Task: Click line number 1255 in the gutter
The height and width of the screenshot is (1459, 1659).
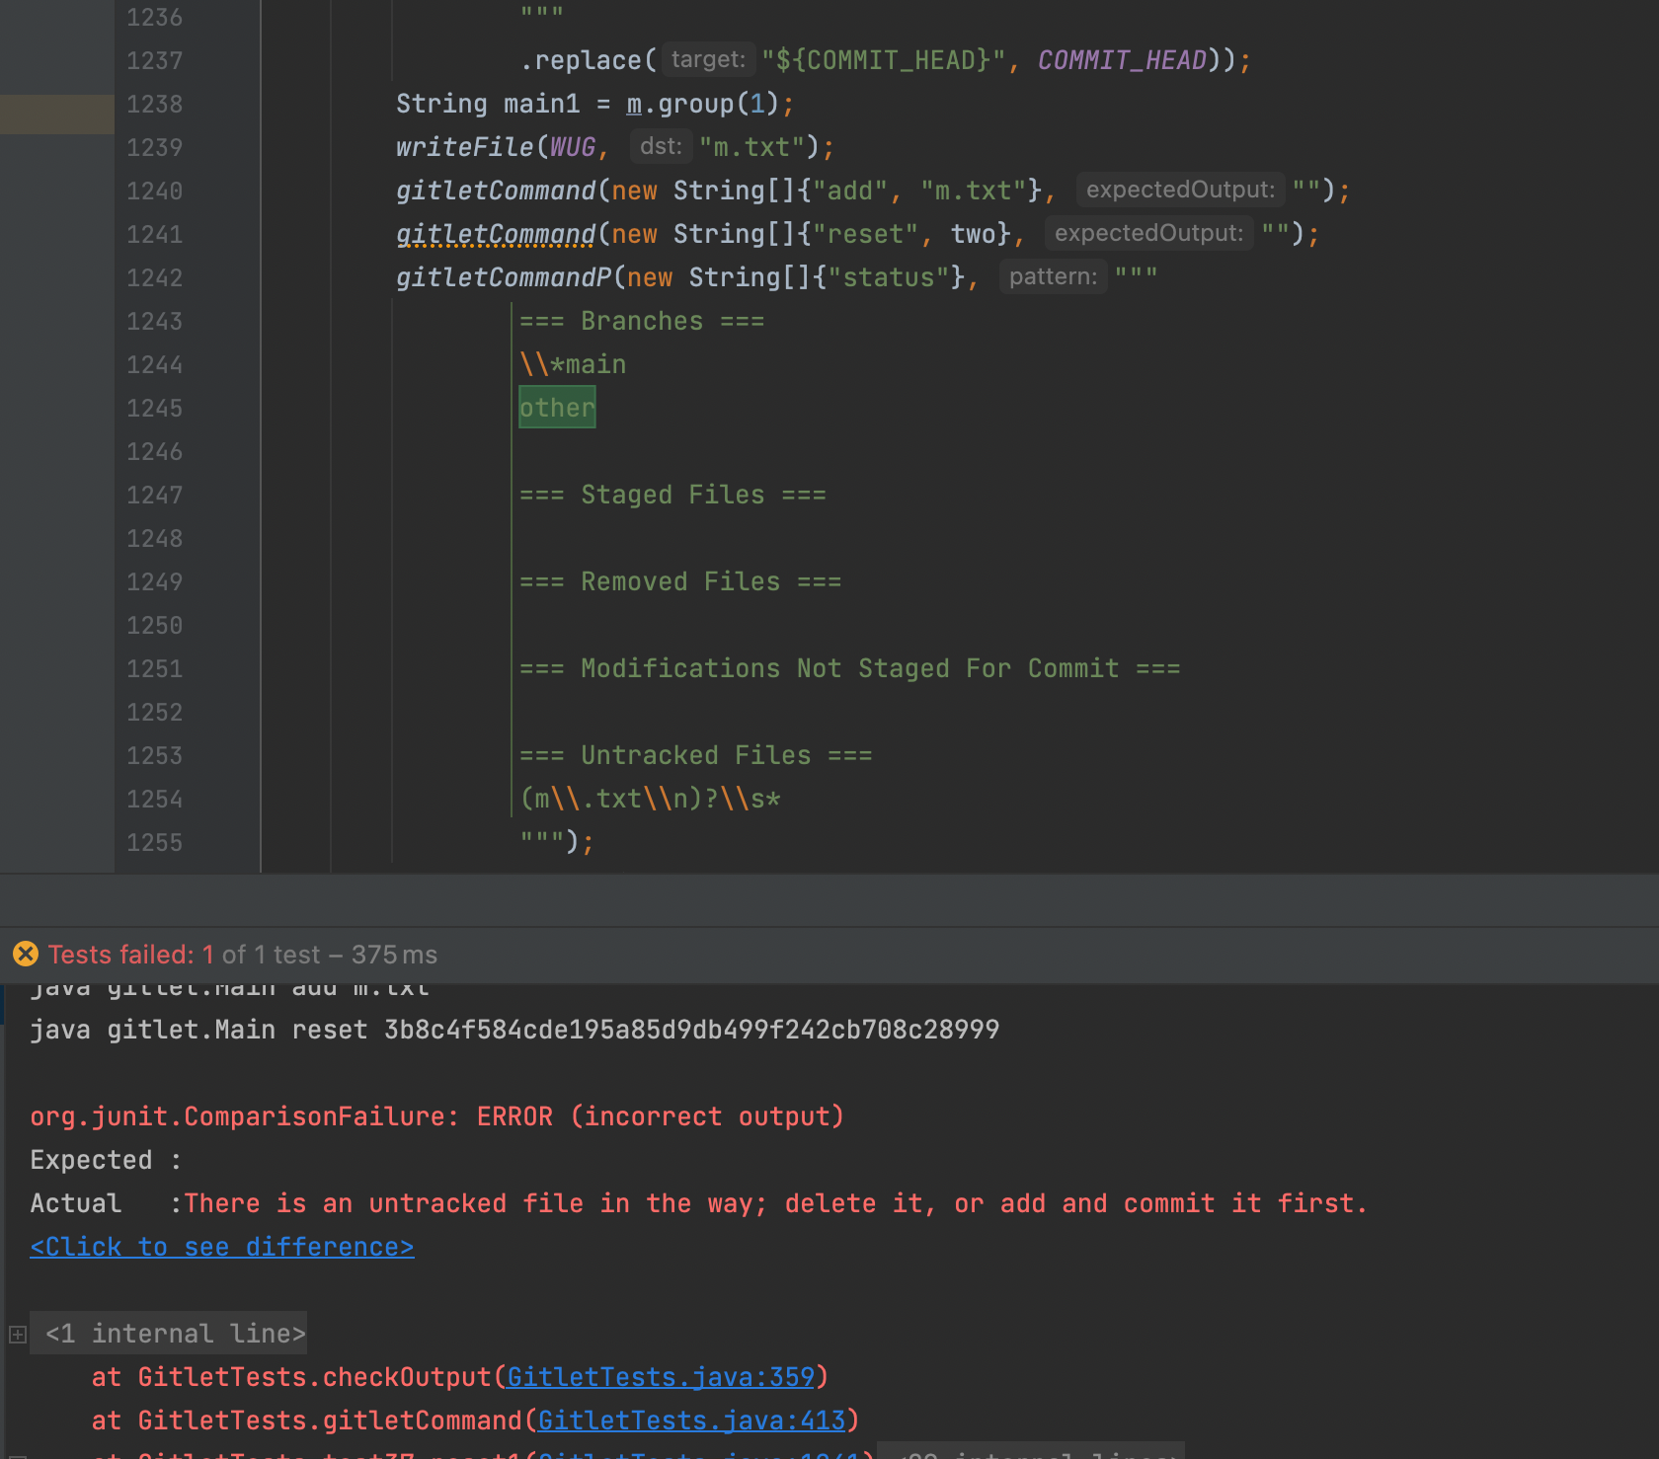Action: (x=154, y=843)
